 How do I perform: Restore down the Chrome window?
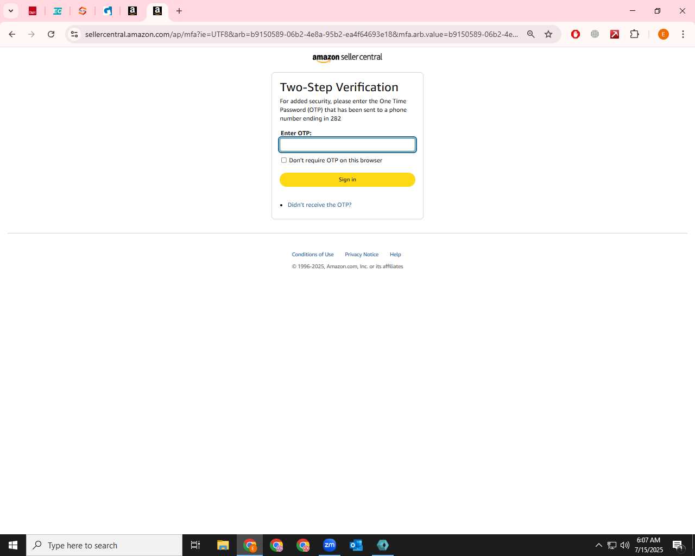(658, 11)
